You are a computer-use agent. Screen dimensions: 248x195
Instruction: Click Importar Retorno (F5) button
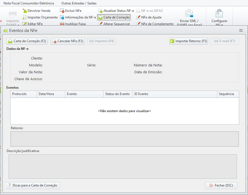coord(189,41)
